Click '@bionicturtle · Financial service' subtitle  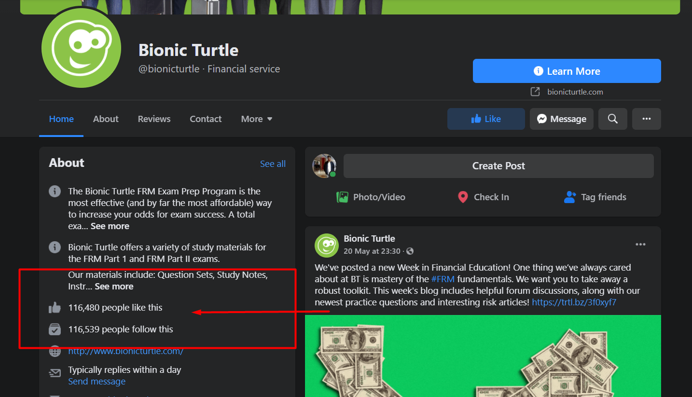point(209,69)
